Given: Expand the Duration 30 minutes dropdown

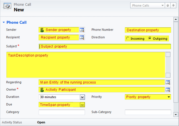Looking at the screenshot, I should pyautogui.click(x=82, y=97).
